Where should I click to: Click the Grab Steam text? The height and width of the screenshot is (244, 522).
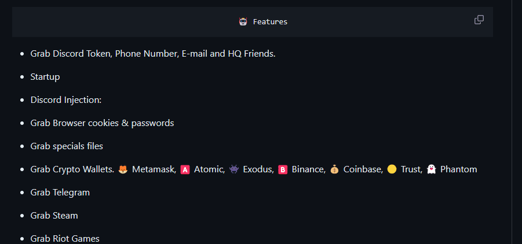54,216
